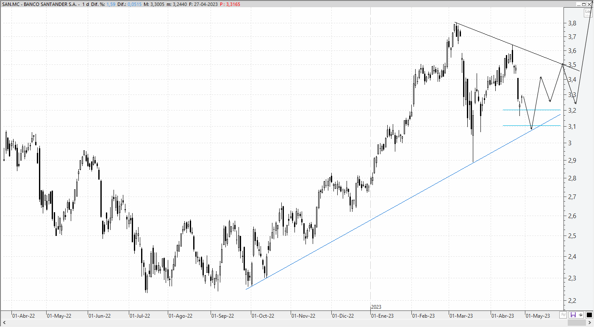Minimize the chart window
This screenshot has height=327, width=594.
(578, 4)
